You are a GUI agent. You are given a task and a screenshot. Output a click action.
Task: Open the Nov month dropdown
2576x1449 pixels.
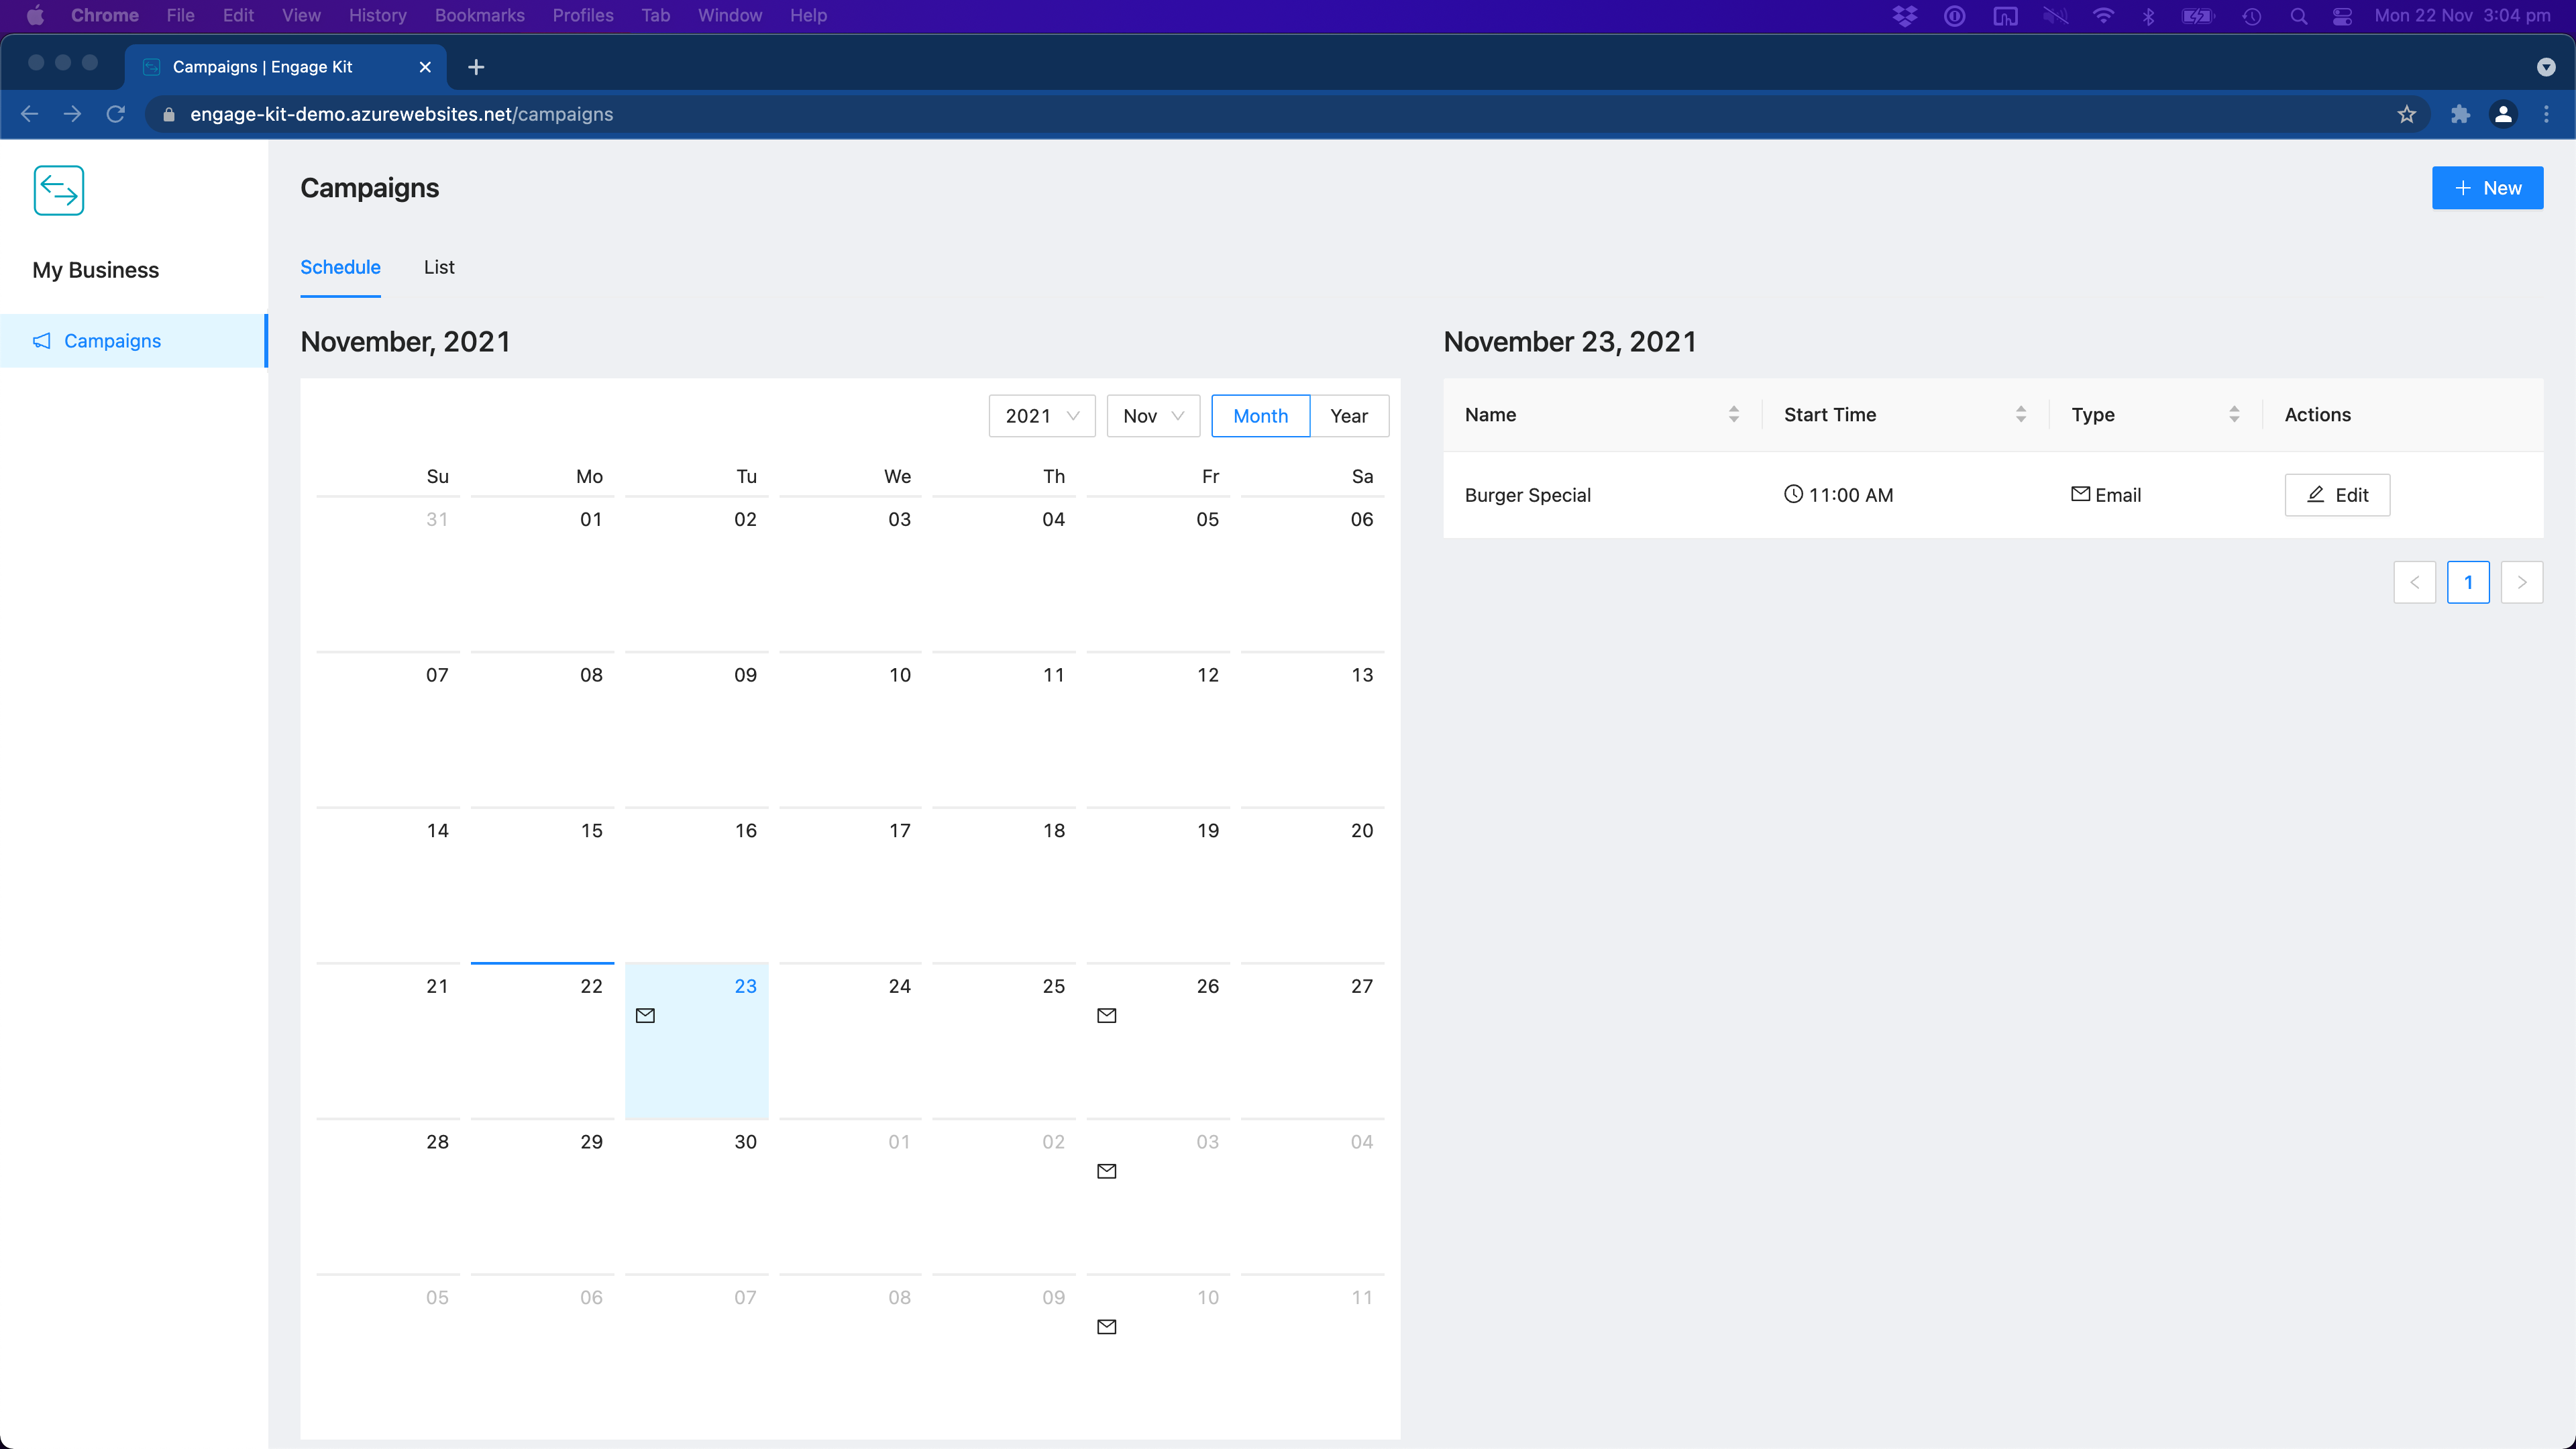(x=1152, y=416)
